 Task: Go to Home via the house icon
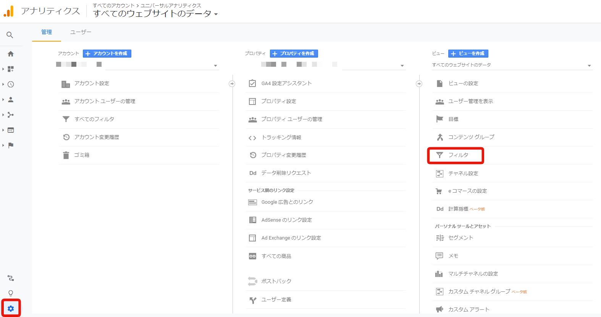click(11, 54)
